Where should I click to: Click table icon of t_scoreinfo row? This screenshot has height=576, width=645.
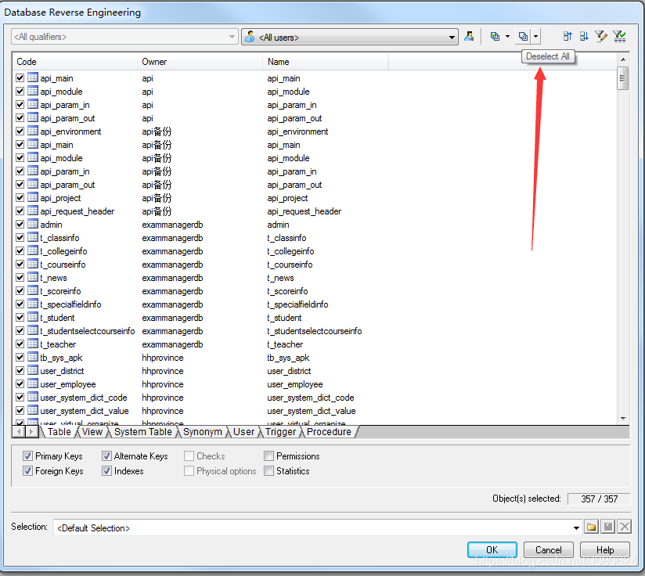[33, 290]
